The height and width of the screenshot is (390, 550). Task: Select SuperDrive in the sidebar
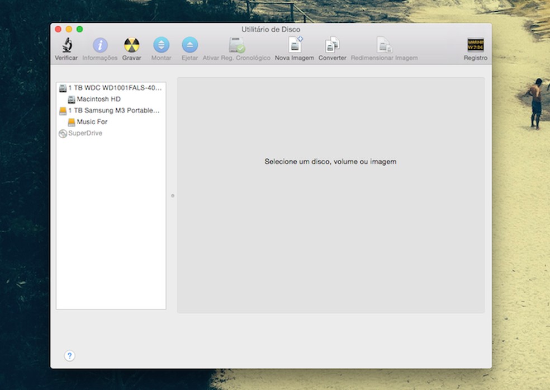85,133
